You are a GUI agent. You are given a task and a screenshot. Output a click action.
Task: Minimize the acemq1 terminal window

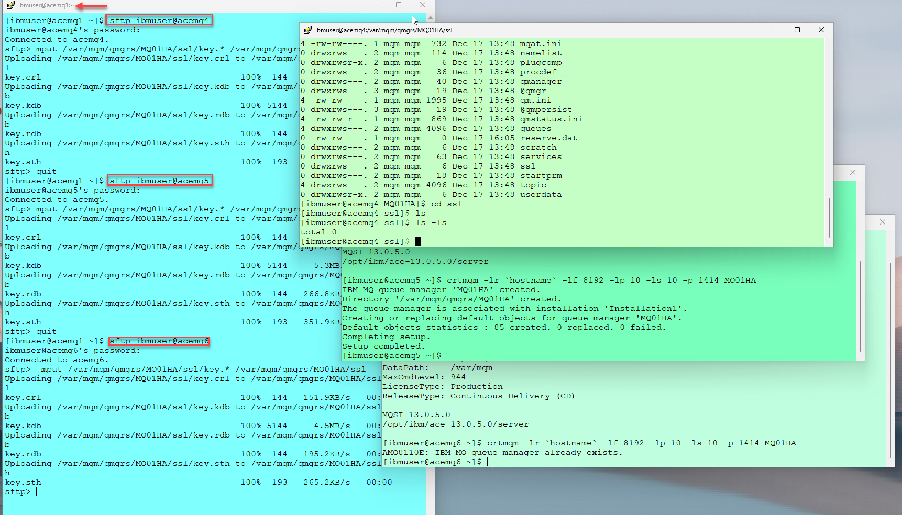[375, 5]
